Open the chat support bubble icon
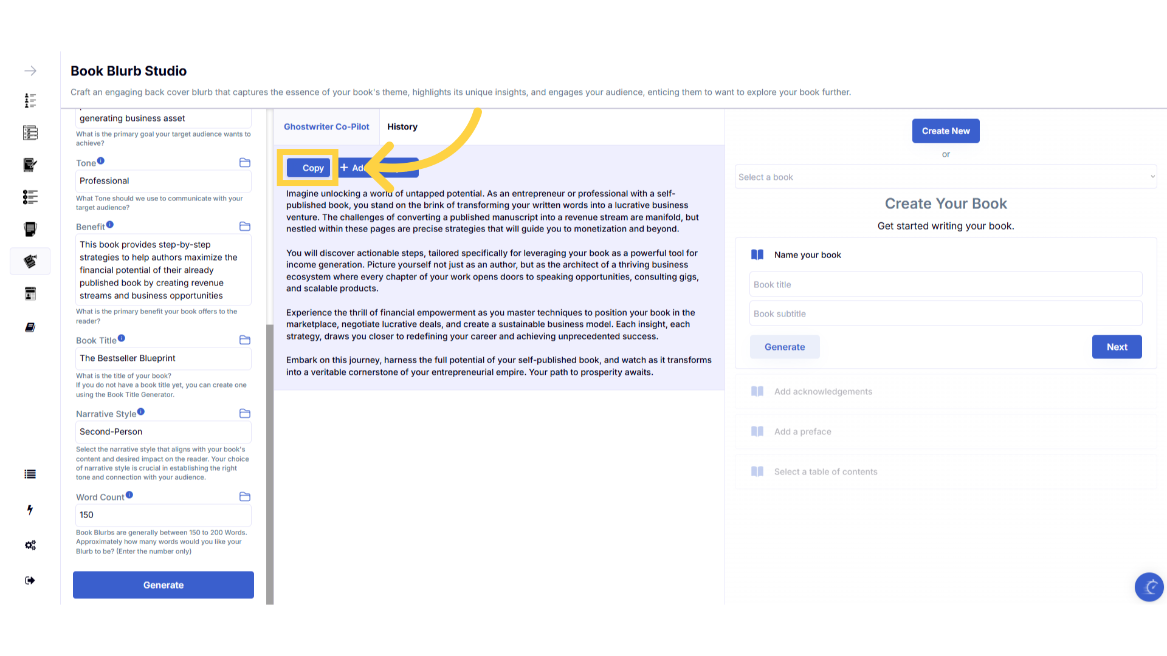This screenshot has height=656, width=1167. pos(1149,587)
